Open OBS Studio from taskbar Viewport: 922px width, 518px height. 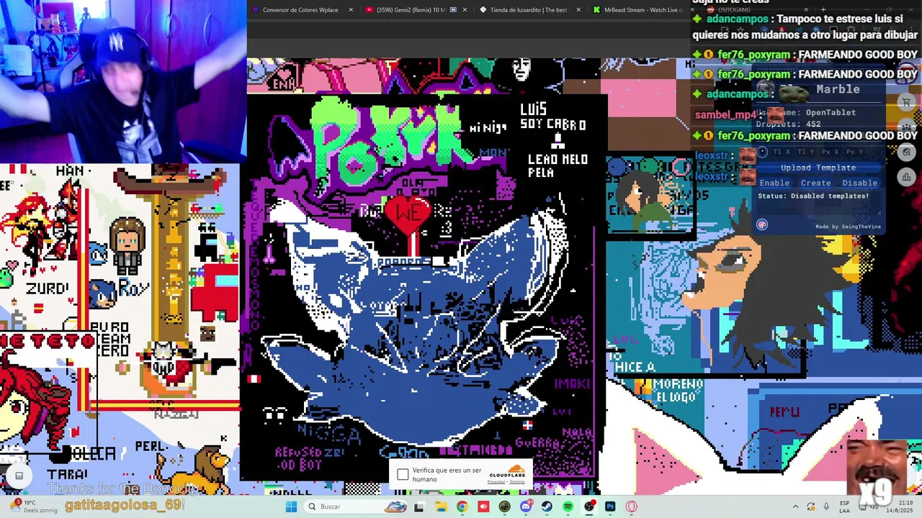[x=589, y=506]
